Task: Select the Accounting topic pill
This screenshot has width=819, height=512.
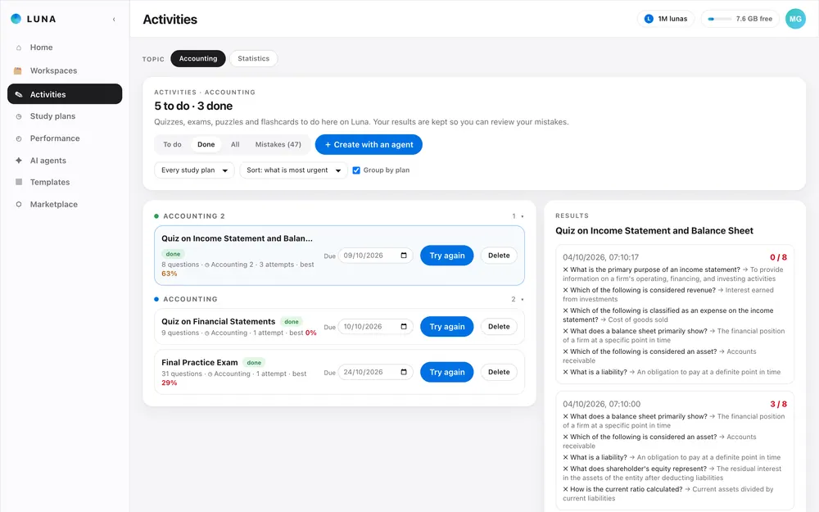Action: coord(198,58)
